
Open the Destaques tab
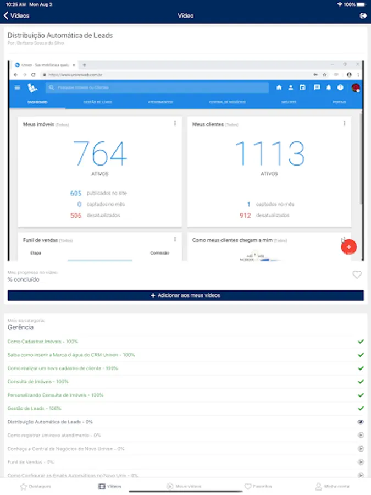[35, 487]
